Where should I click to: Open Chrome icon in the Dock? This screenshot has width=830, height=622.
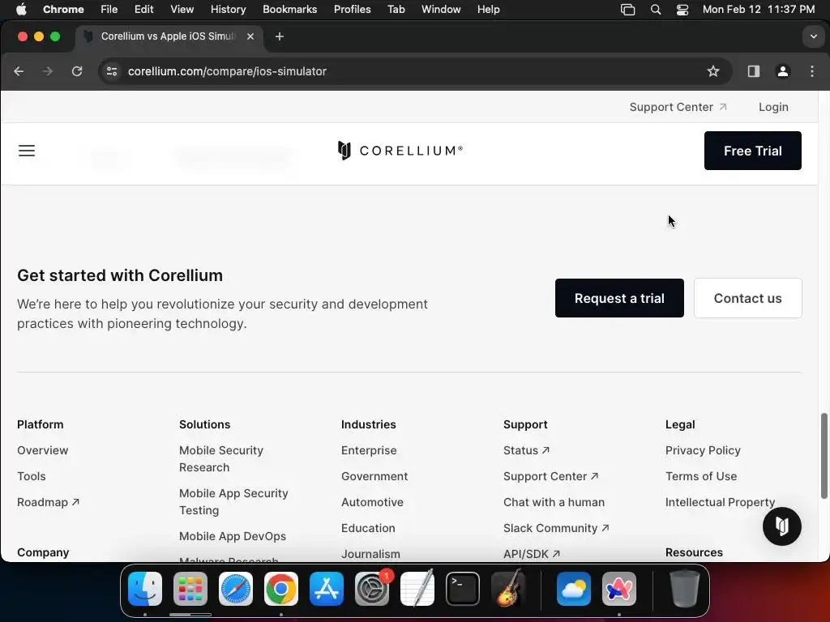281,589
